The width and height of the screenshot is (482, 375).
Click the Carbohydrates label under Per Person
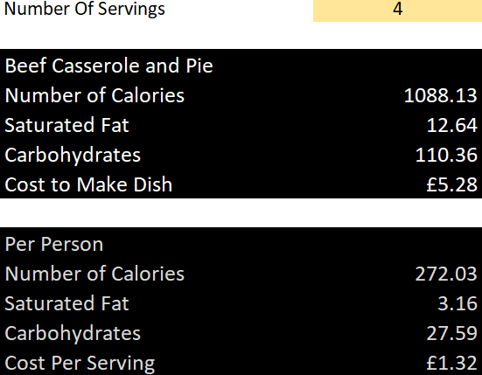73,334
